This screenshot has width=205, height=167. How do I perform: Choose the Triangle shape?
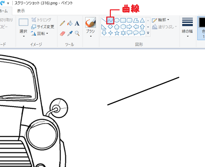pos(142,21)
